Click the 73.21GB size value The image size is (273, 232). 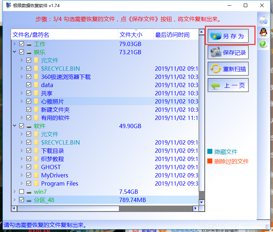coord(130,52)
